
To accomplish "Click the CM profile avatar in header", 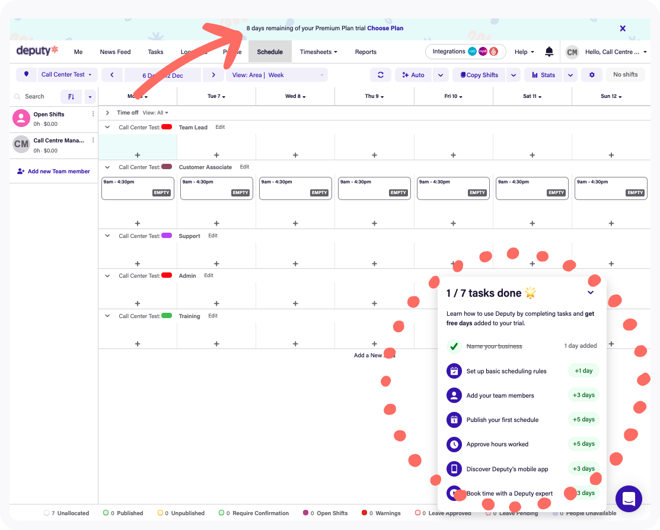I will click(572, 52).
